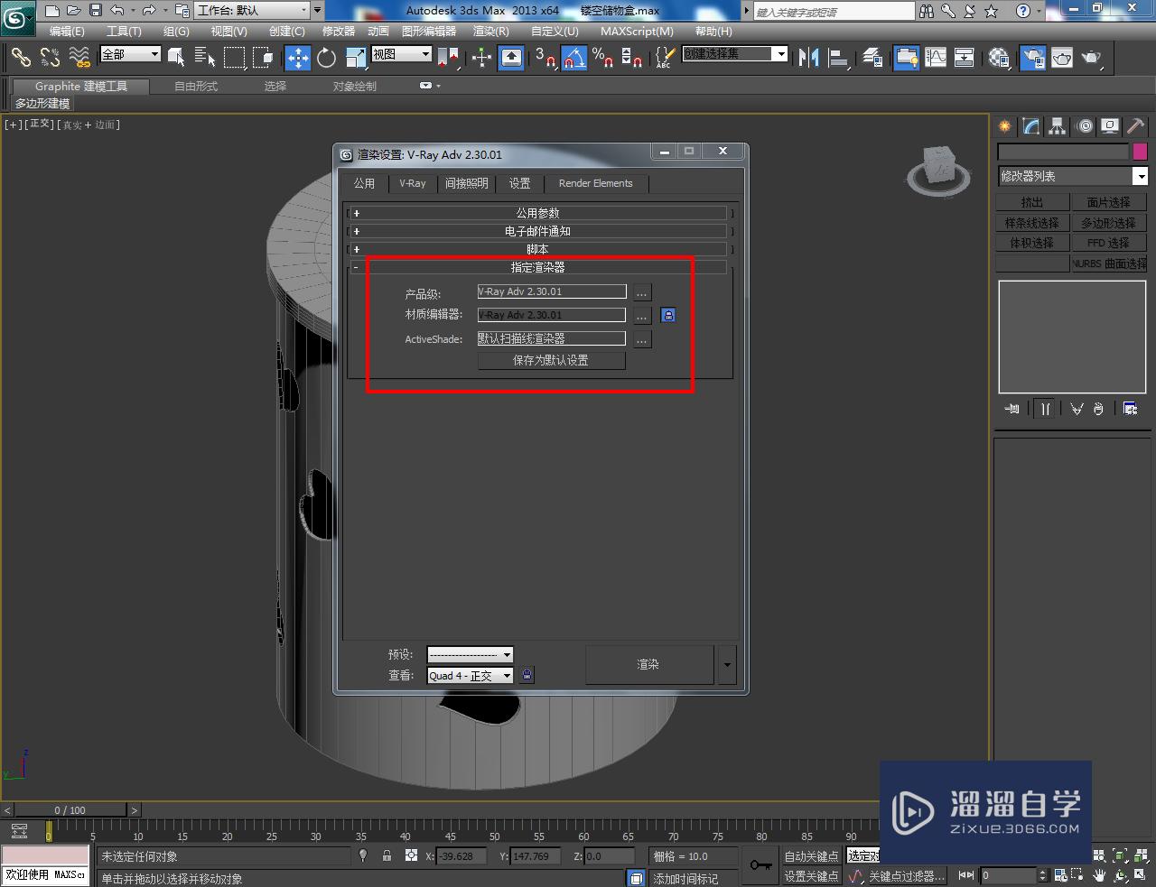
Task: Click the 渲染 render button
Action: tap(648, 664)
